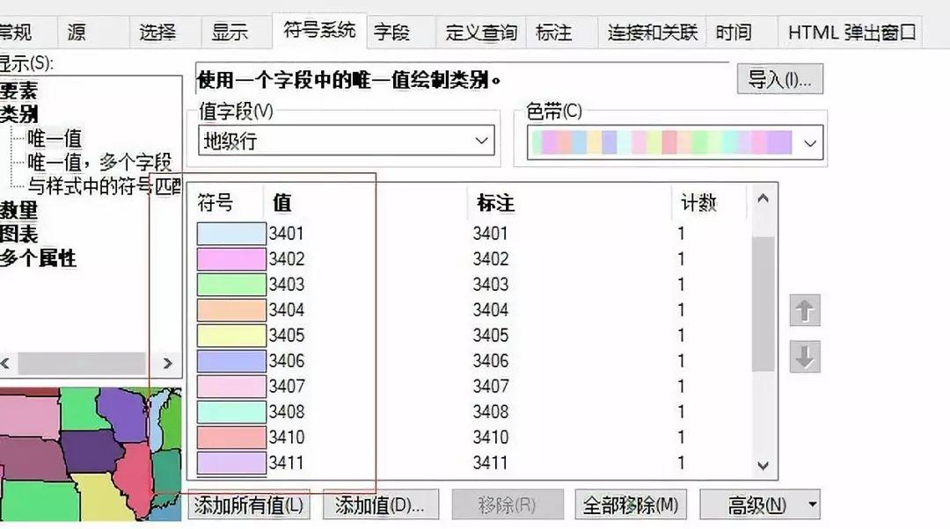Screen dimensions: 950x529
Task: Select value 3401 in the 值 column
Action: (x=286, y=234)
